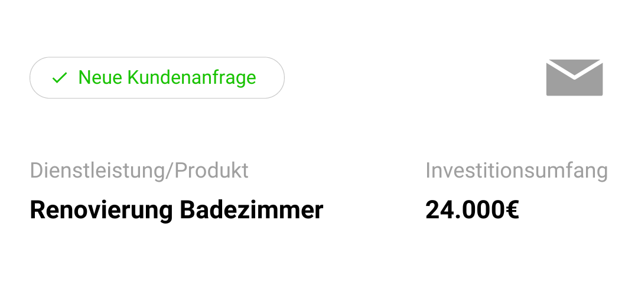Click the Produkt part of the gray label

pos(211,171)
